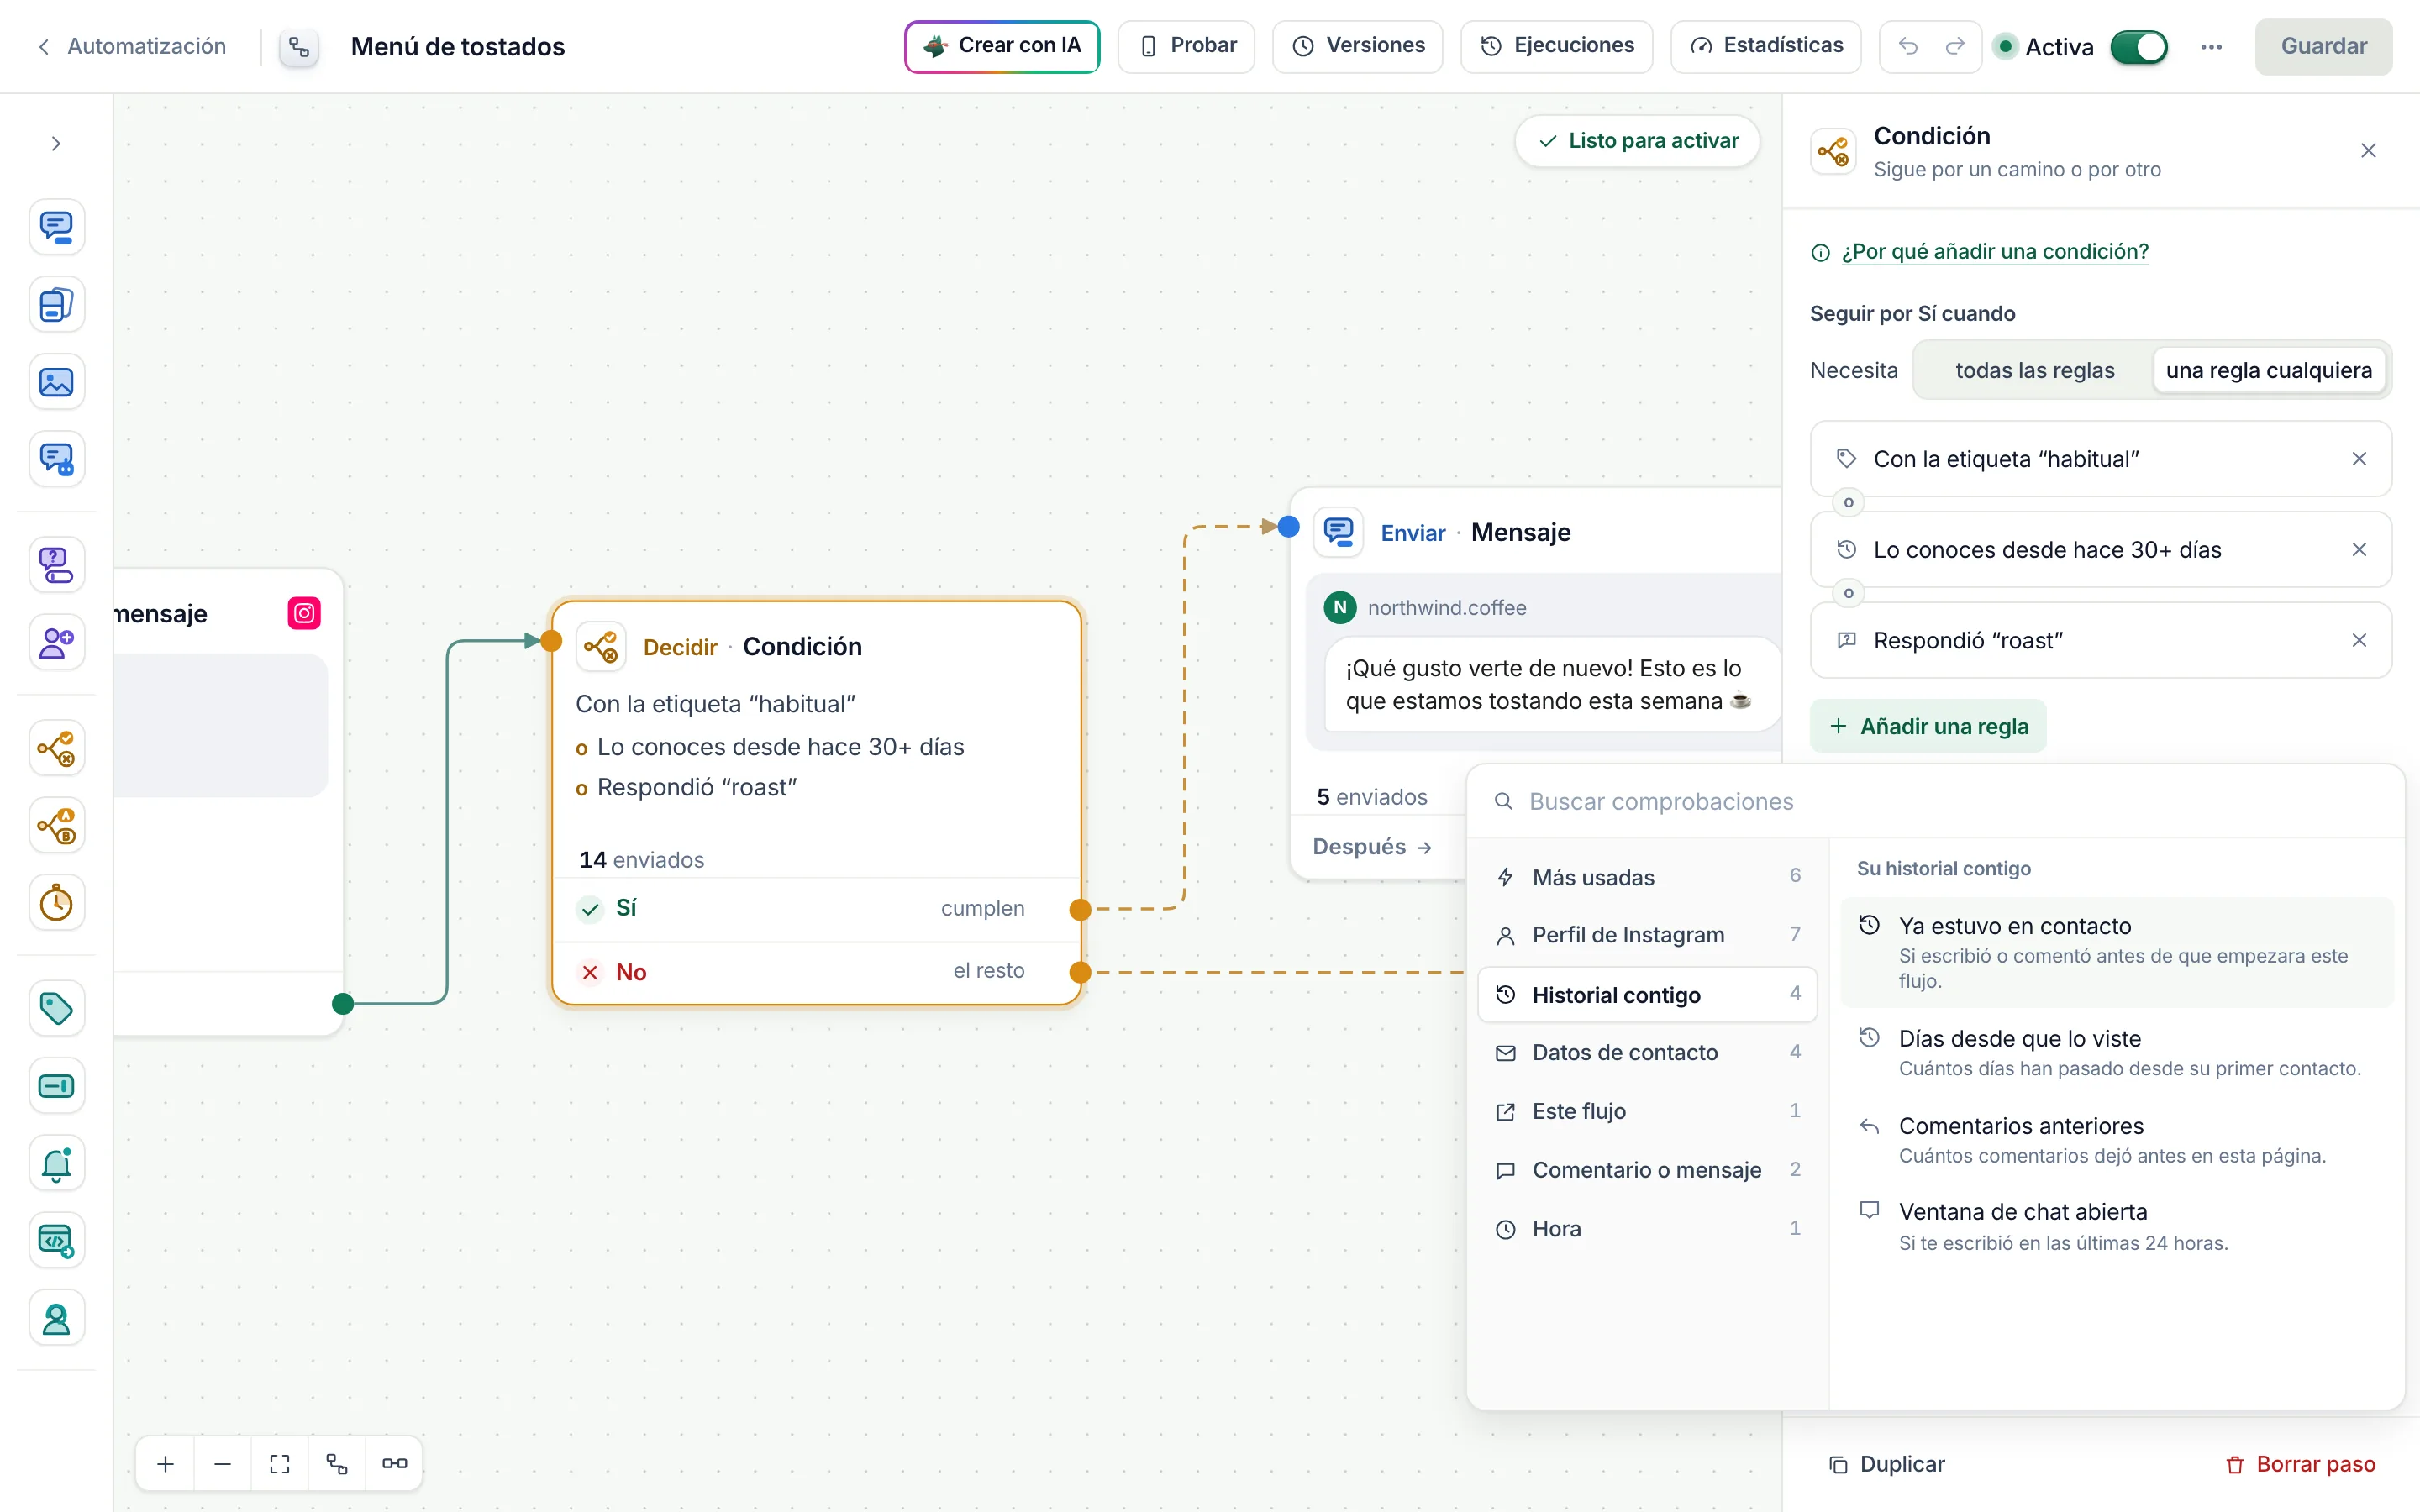This screenshot has width=2420, height=1512.
Task: Redo the last change
Action: (1955, 46)
